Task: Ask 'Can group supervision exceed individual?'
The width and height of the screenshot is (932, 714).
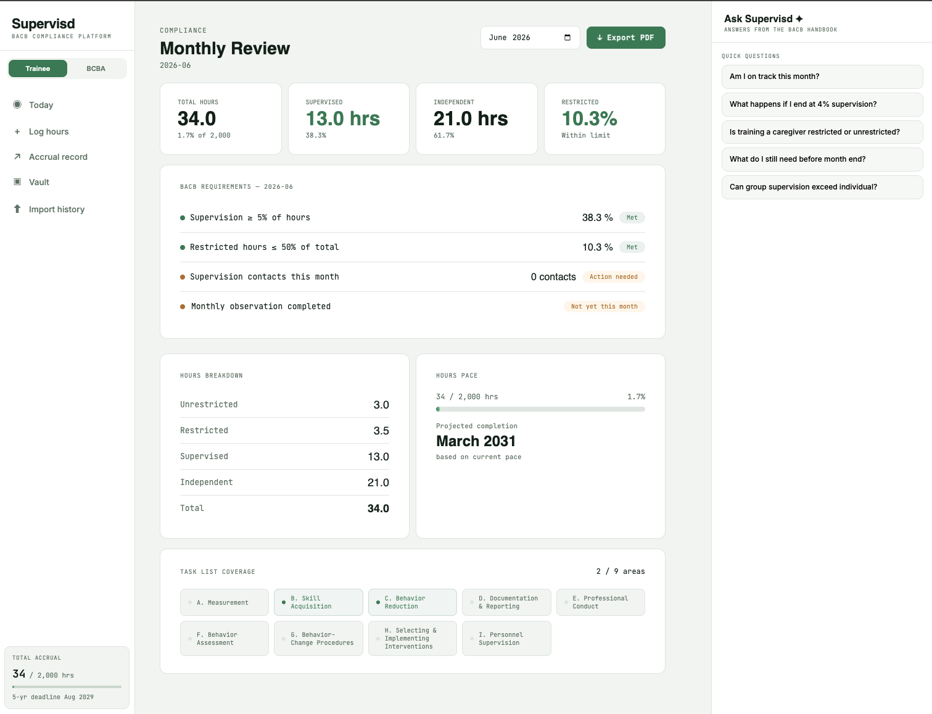Action: (822, 187)
